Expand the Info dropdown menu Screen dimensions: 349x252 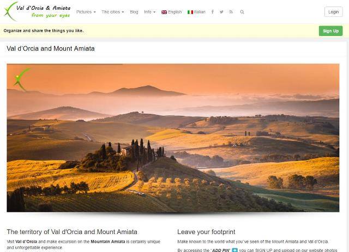(149, 12)
